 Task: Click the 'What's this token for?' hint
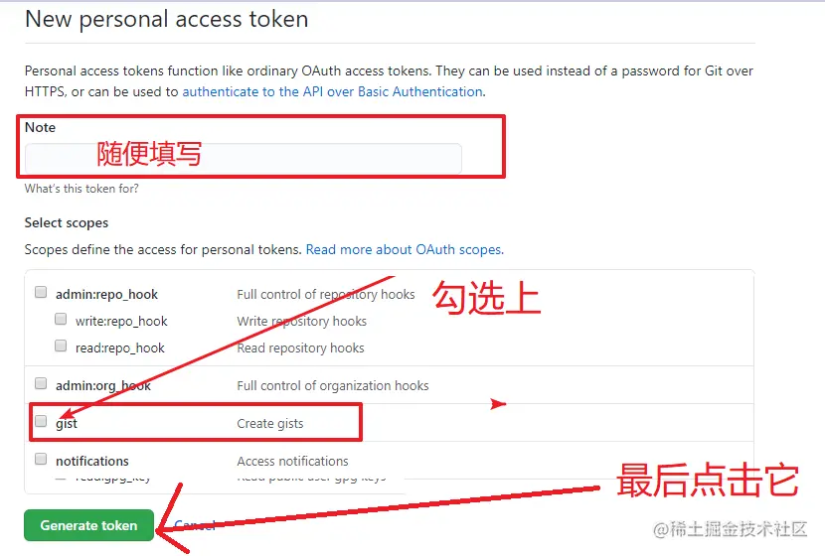[x=82, y=189]
